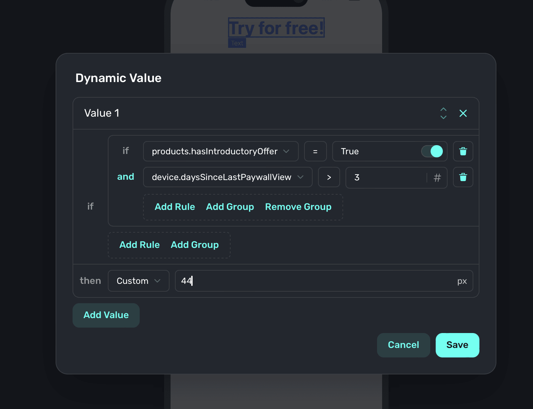This screenshot has width=533, height=409.
Task: Click Add Group inside the inner group
Action: tap(230, 207)
